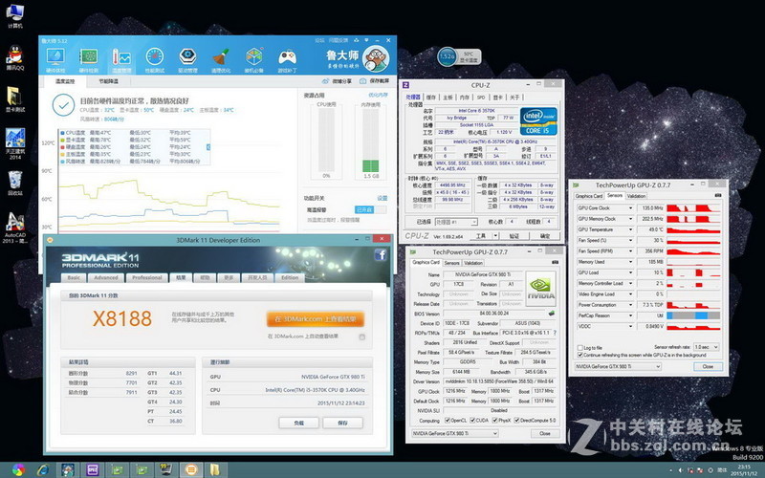Click the orange 3DMark taskbar icon
The width and height of the screenshot is (765, 478).
(x=191, y=469)
